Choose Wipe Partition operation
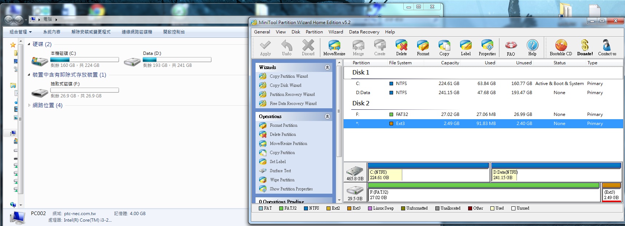 pos(282,180)
